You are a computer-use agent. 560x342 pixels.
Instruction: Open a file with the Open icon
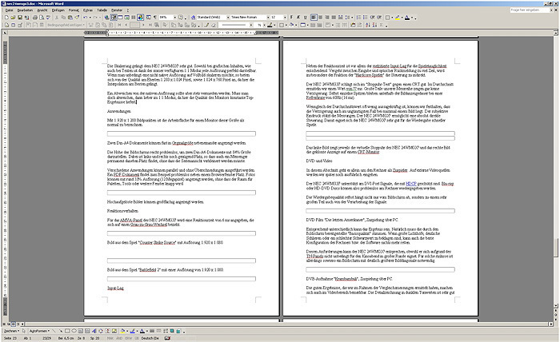pyautogui.click(x=13, y=17)
